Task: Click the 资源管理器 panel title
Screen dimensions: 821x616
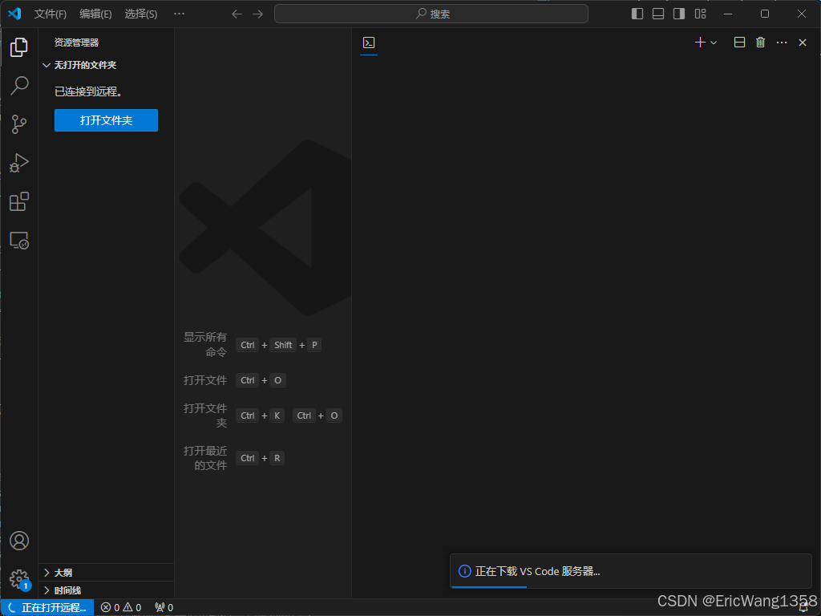Action: point(76,43)
